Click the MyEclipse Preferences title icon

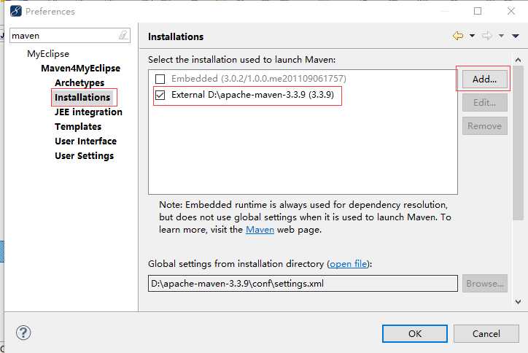(x=16, y=11)
